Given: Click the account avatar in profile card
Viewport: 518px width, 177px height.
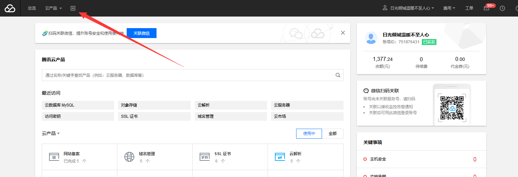Looking at the screenshot, I should point(371,38).
